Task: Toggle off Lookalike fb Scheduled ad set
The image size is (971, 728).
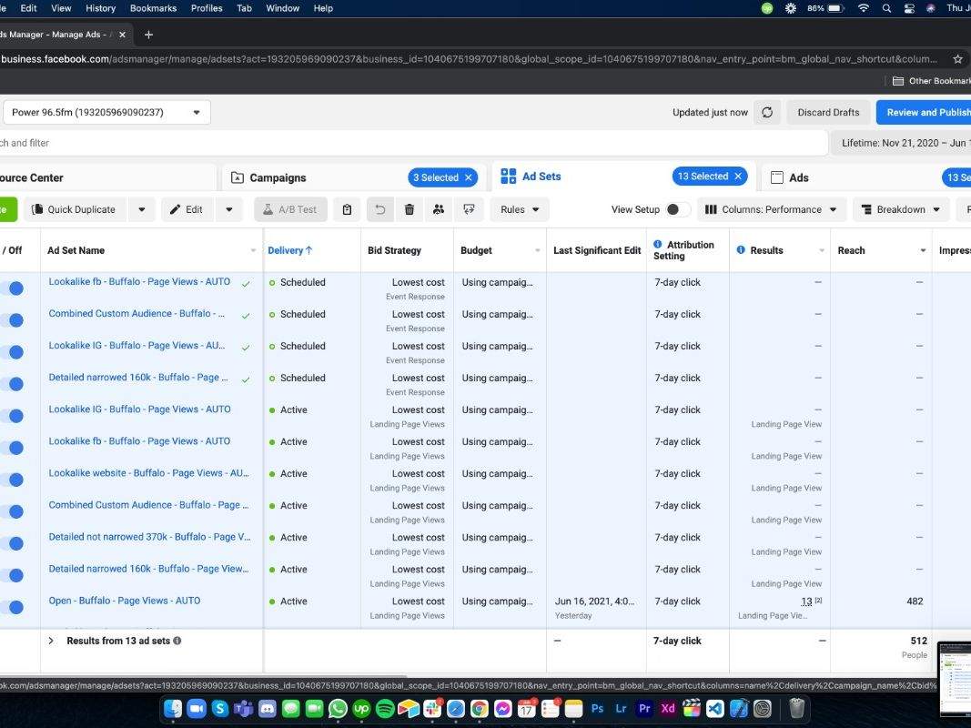Action: [x=13, y=288]
